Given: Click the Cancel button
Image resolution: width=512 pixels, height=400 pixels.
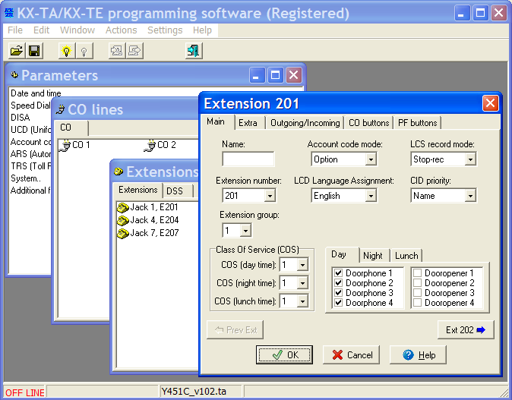Looking at the screenshot, I should pyautogui.click(x=352, y=355).
